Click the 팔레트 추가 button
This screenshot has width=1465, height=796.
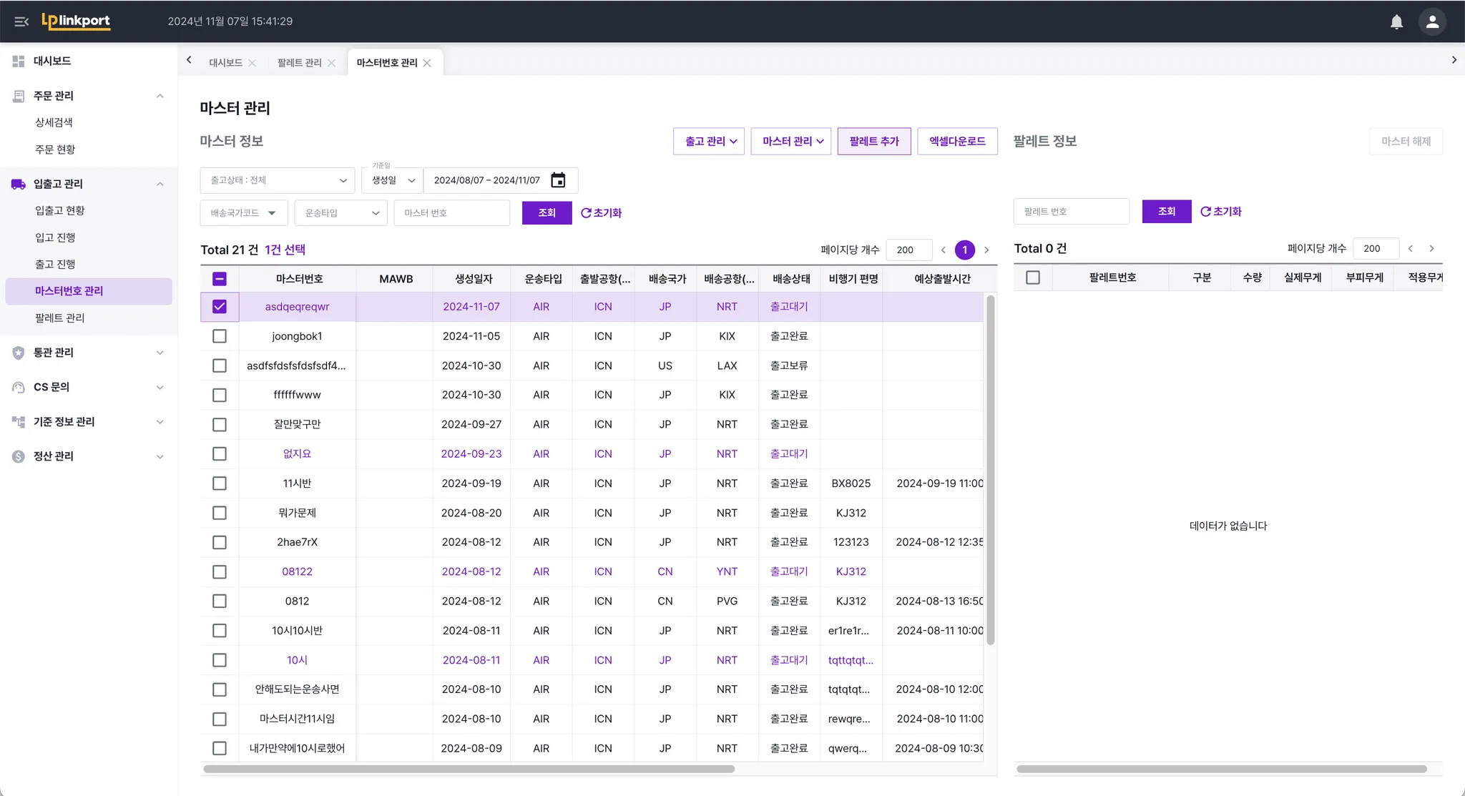[873, 142]
